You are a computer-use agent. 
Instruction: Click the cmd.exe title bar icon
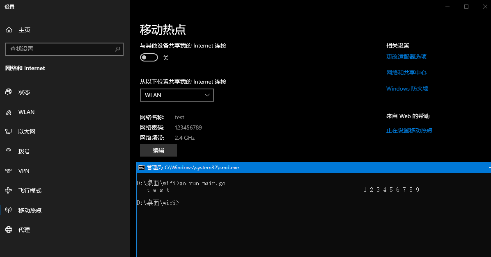coord(142,168)
